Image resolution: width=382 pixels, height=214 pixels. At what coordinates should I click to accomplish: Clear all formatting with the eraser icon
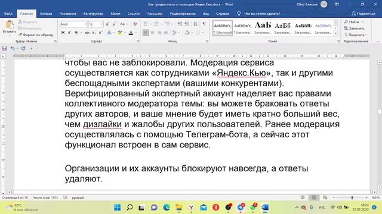[135, 24]
